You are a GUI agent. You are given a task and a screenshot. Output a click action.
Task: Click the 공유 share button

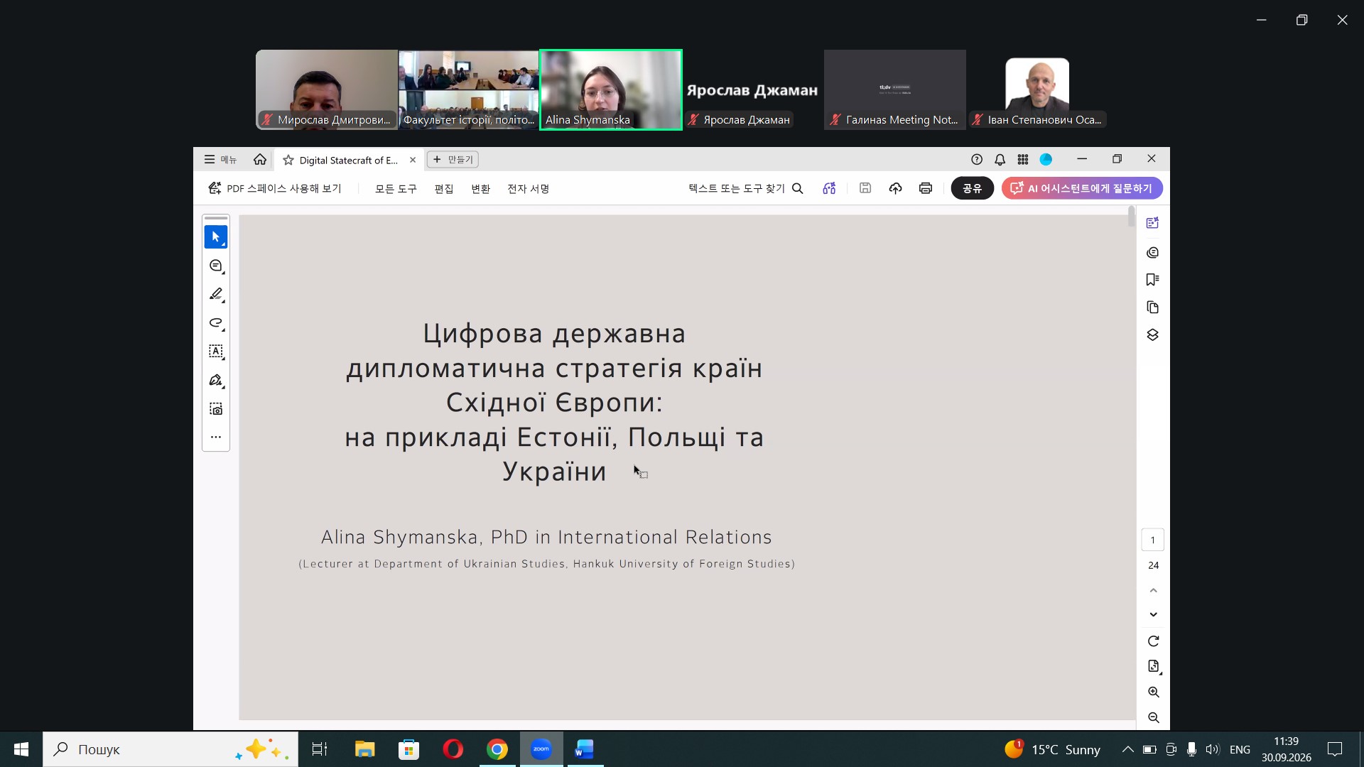(x=972, y=188)
